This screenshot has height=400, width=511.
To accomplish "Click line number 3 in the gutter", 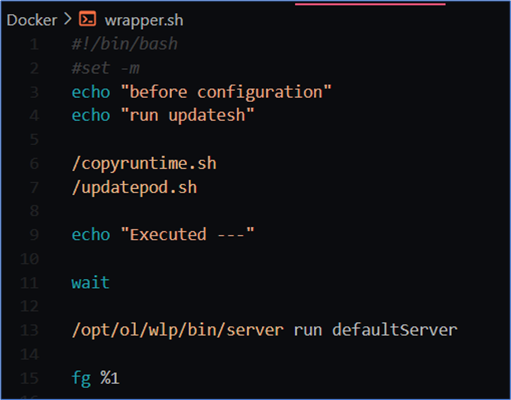I will (x=33, y=92).
